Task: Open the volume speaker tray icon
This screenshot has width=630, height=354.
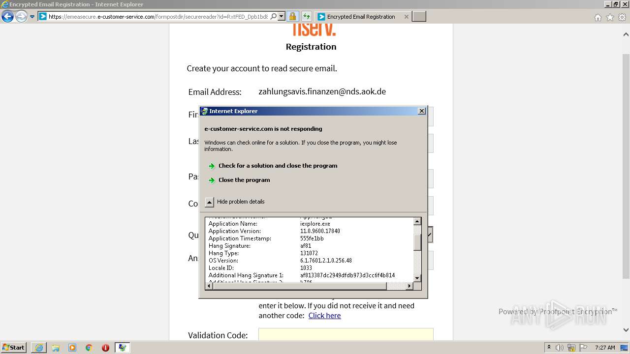Action: (x=560, y=348)
